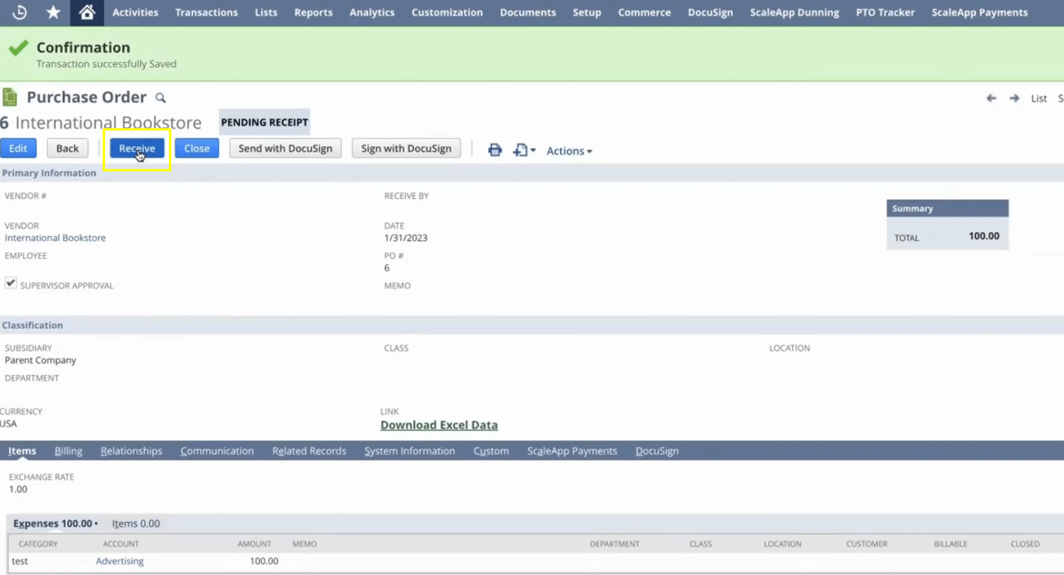The image size is (1064, 575).
Task: Go to the home dashboard icon
Action: tap(86, 12)
